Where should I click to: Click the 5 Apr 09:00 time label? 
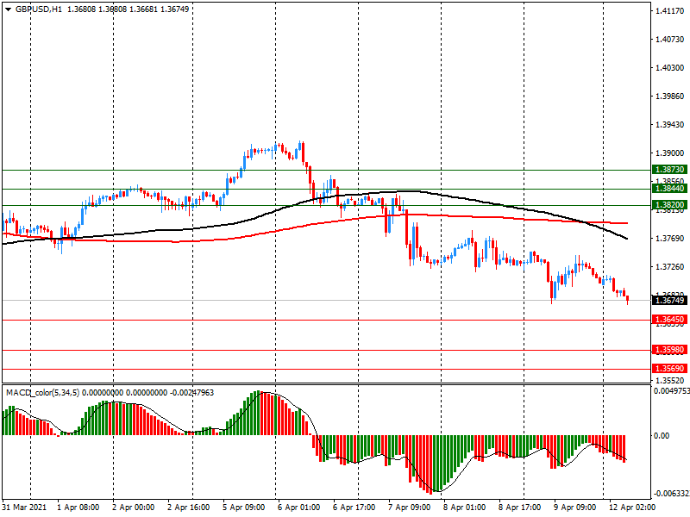244,508
